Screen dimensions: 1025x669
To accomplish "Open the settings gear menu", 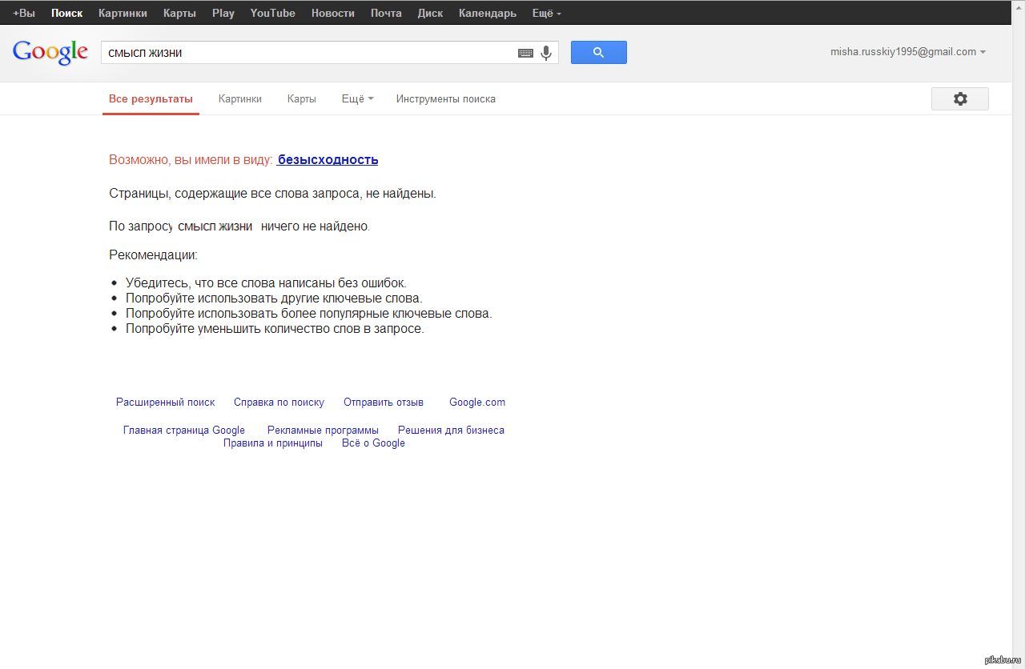I will (x=959, y=98).
